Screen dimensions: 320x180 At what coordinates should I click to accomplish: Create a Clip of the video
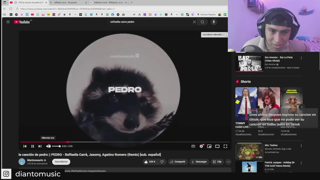217,162
